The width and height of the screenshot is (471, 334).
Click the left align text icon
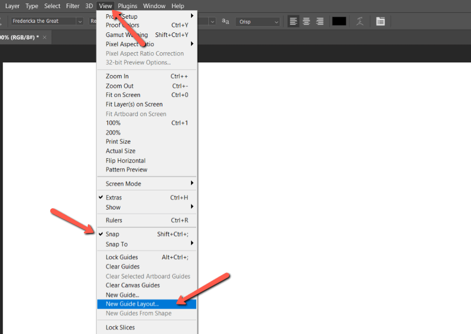293,21
